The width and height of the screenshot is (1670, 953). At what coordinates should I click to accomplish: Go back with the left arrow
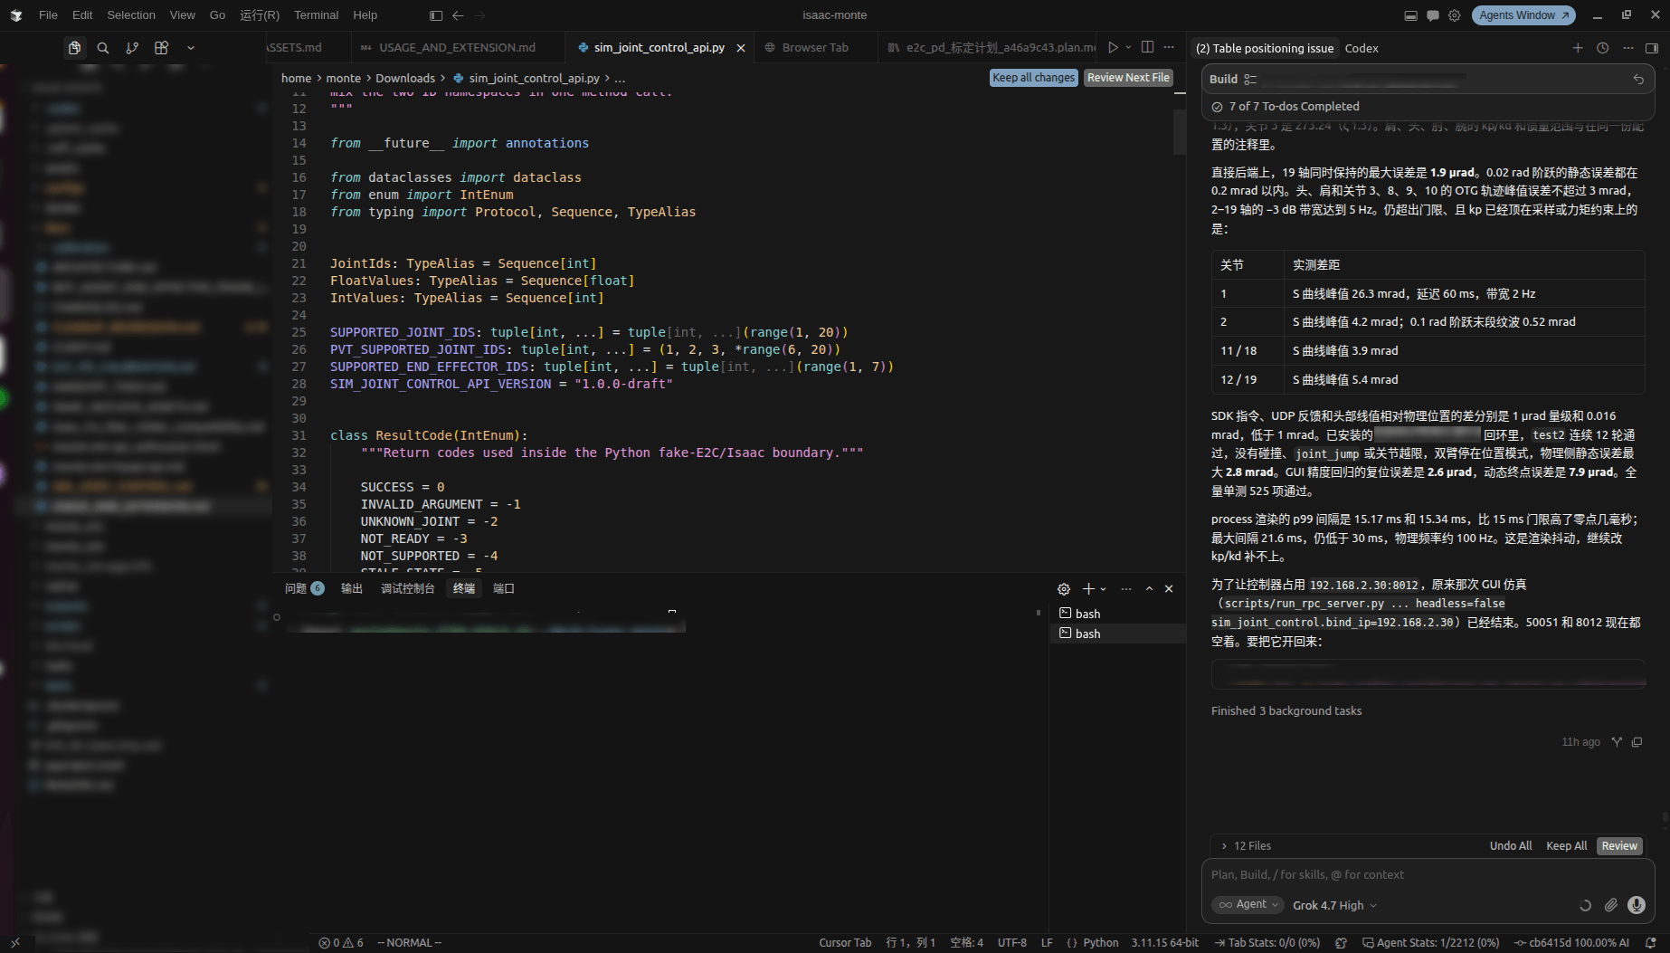pos(458,15)
